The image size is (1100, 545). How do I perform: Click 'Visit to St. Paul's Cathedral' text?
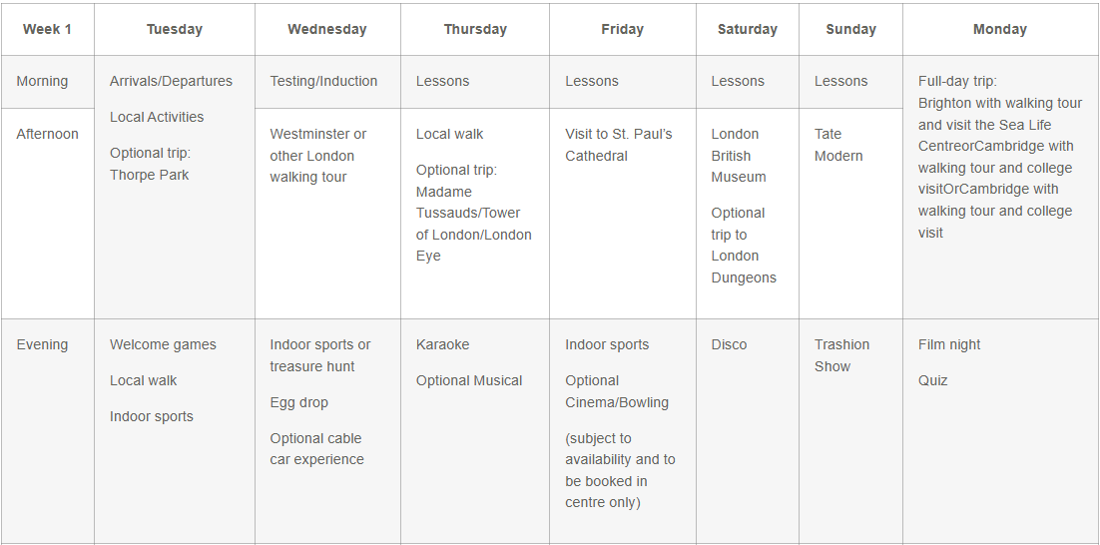coord(619,145)
